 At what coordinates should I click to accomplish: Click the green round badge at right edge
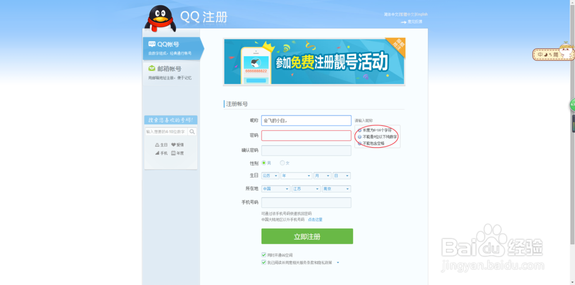(x=572, y=105)
